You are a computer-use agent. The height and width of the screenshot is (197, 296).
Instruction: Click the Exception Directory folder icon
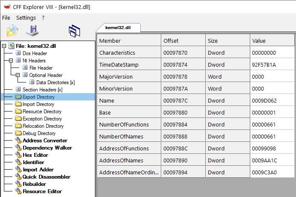18,118
